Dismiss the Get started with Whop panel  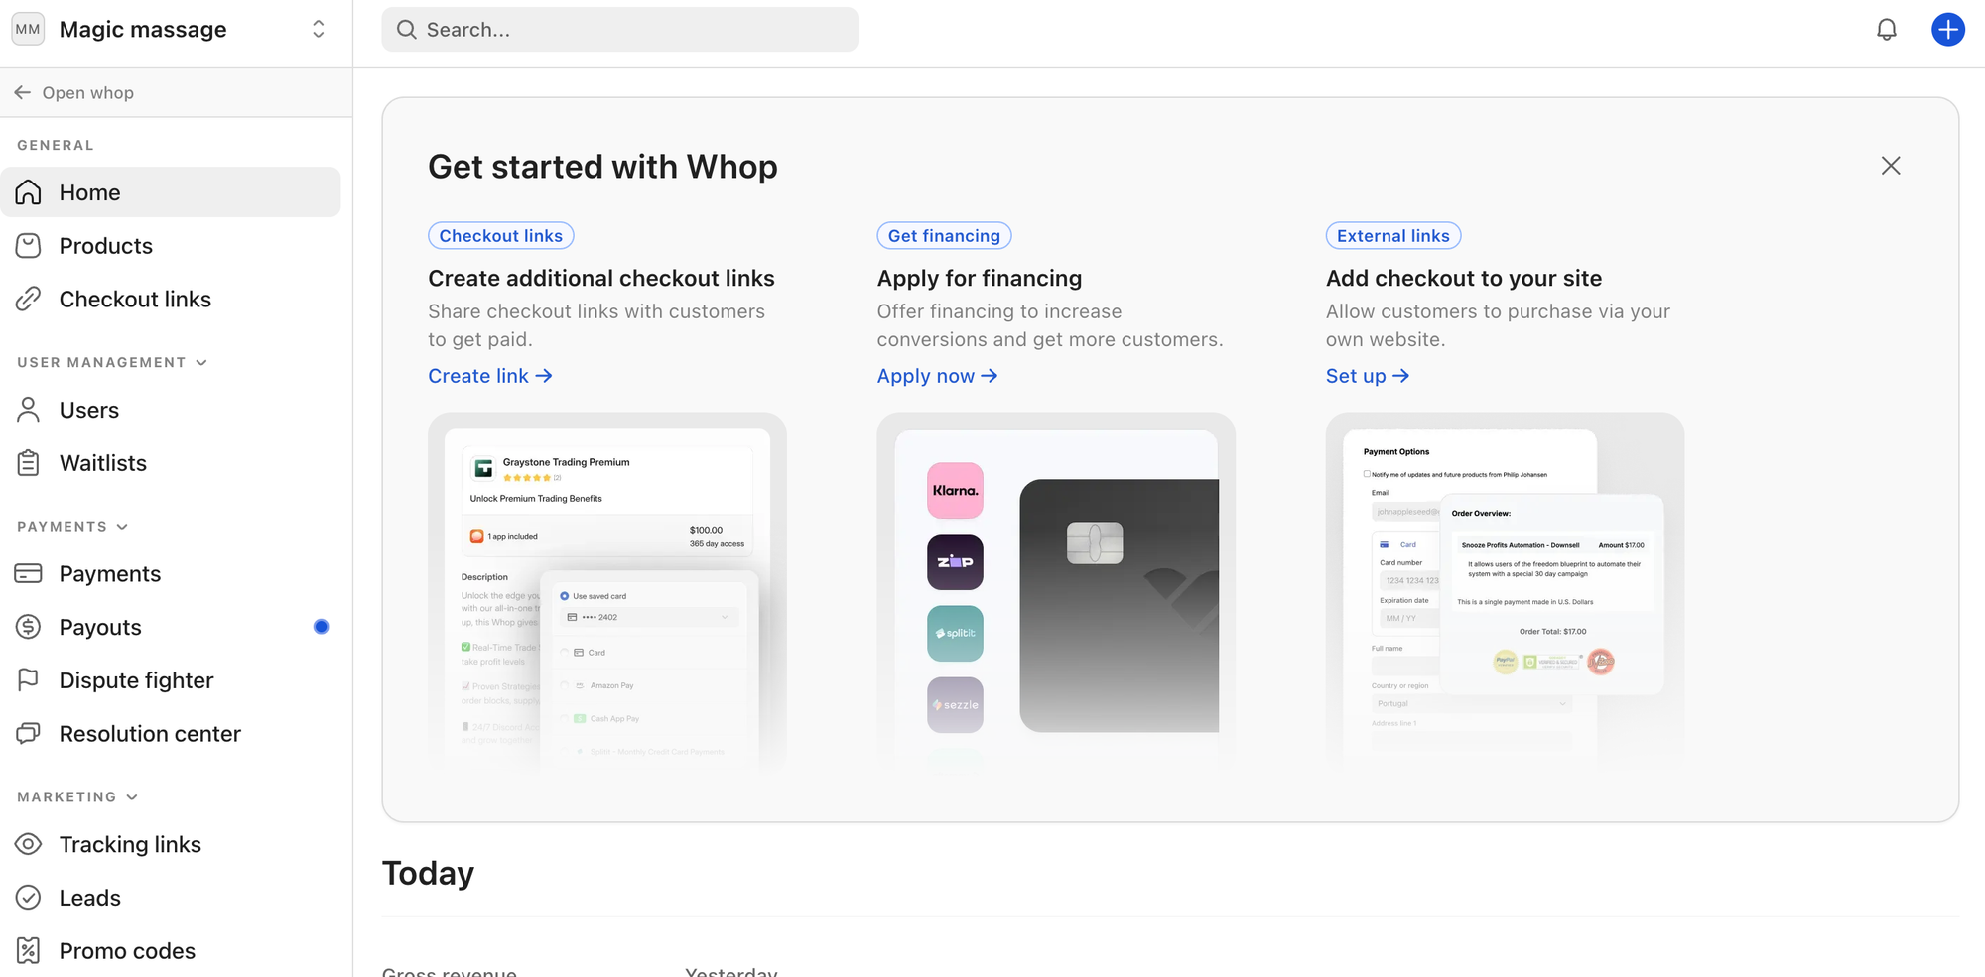click(1891, 166)
